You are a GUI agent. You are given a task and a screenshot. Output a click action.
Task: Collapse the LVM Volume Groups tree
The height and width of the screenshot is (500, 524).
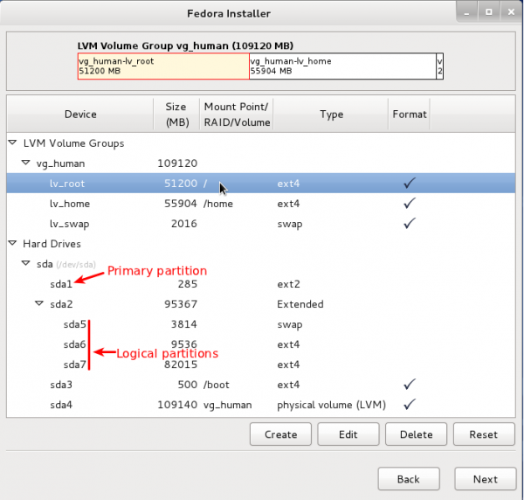pyautogui.click(x=13, y=142)
